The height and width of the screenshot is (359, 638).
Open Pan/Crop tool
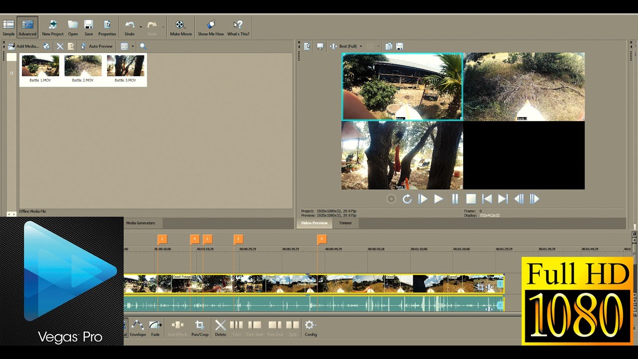pos(200,328)
